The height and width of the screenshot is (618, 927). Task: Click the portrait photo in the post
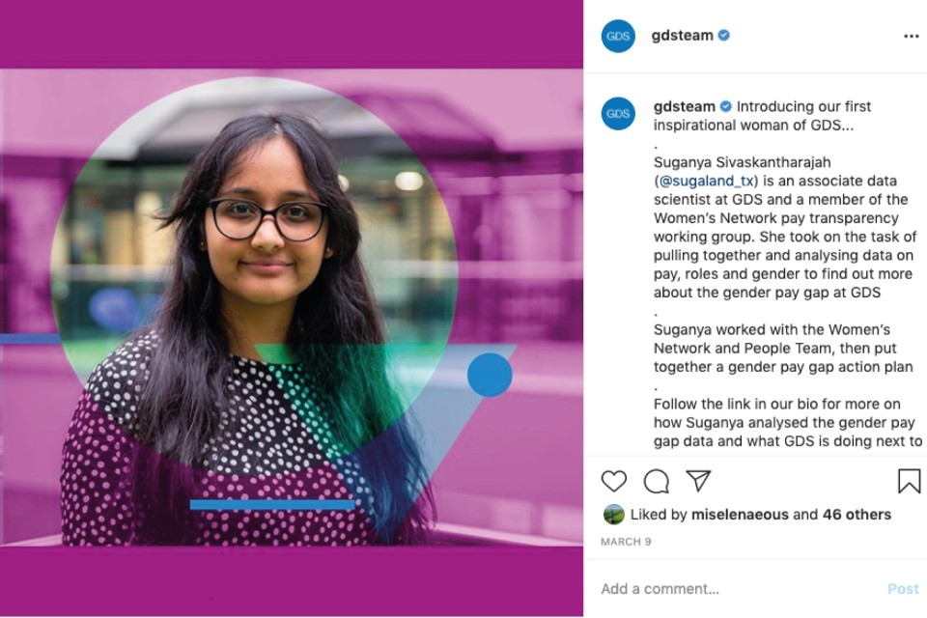(292, 307)
